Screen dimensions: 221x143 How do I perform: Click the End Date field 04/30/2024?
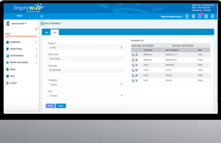click(x=85, y=70)
